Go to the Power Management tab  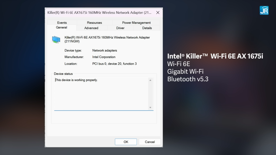136,23
